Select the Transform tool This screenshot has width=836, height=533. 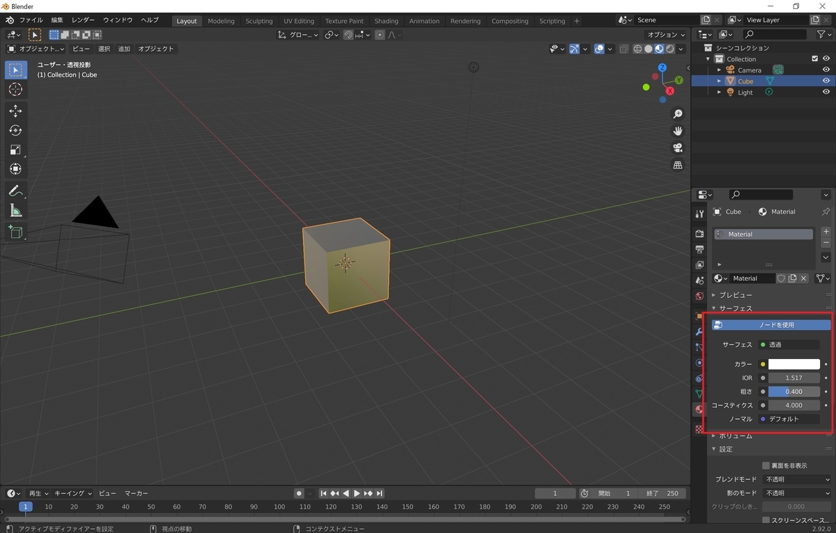point(15,169)
